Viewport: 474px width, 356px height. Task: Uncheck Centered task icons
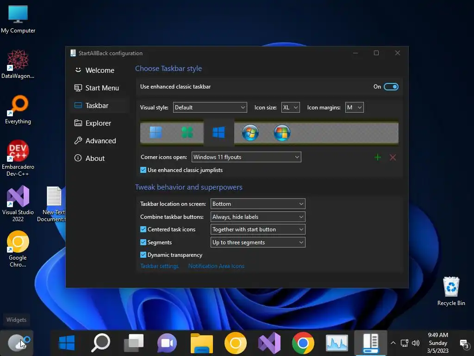[x=143, y=229]
